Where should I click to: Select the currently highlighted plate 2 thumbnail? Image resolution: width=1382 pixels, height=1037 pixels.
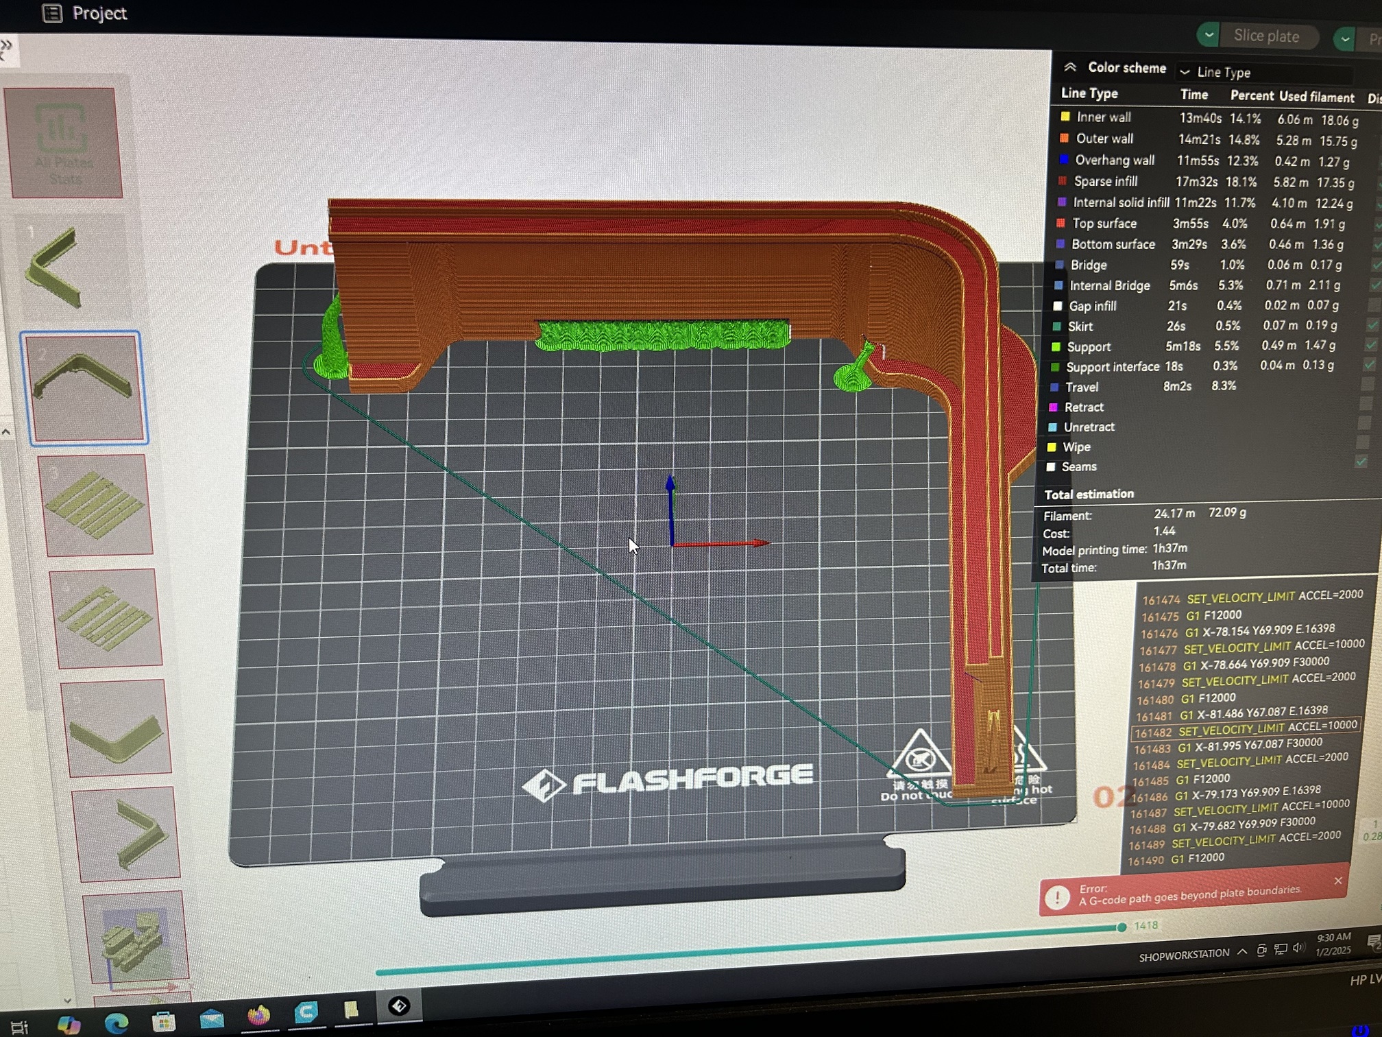tap(84, 388)
